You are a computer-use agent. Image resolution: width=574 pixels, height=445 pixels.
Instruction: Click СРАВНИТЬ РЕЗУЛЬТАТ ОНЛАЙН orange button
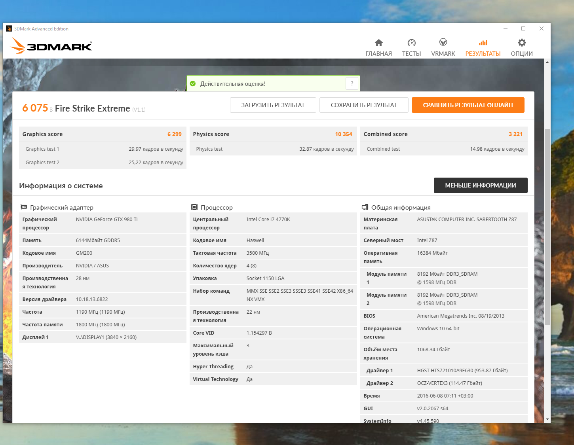point(468,105)
